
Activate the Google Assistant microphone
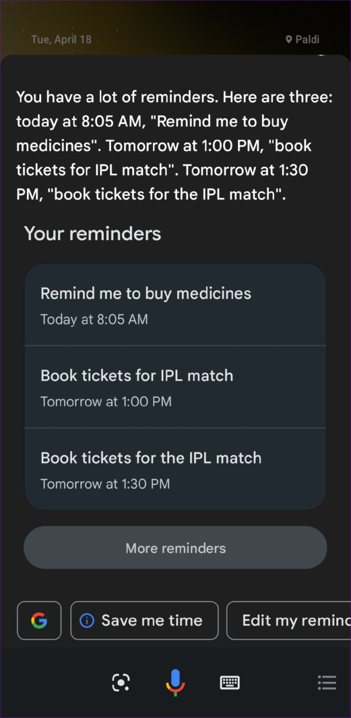pyautogui.click(x=175, y=682)
